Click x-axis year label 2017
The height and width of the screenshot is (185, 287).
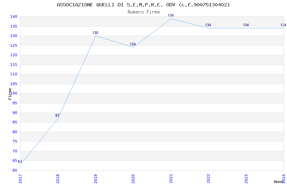point(20,179)
